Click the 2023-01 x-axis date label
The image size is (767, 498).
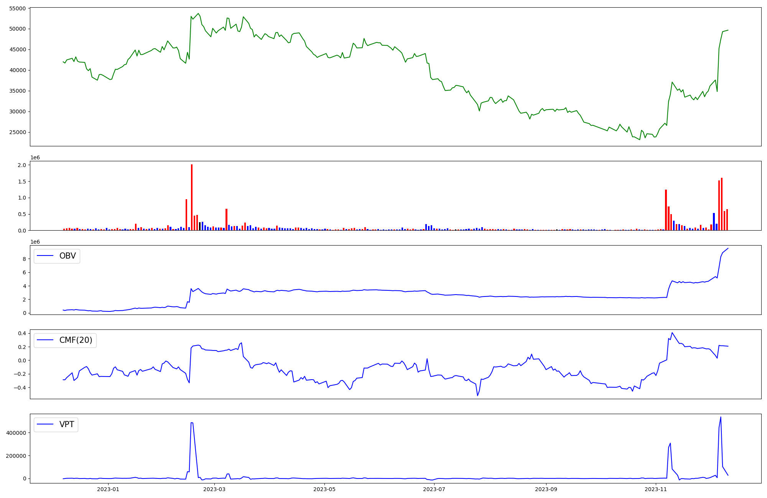point(108,489)
